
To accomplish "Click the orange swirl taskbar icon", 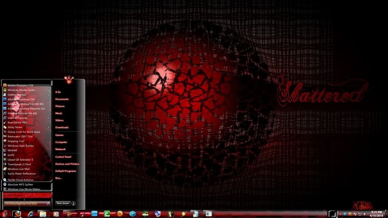I will 120,214.
